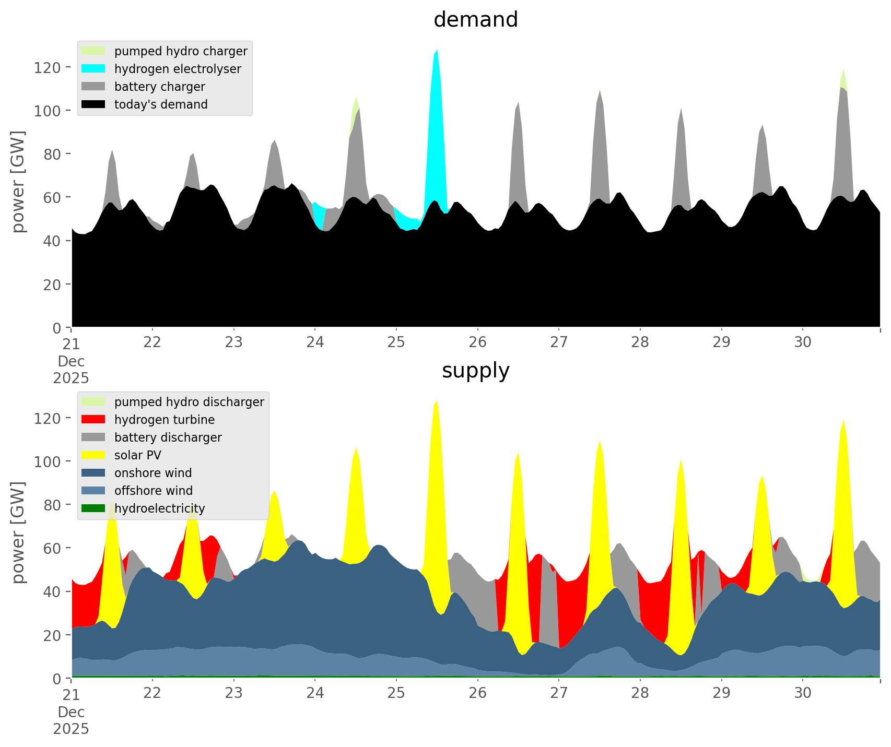The image size is (891, 747).
Task: Click the battery discharger legend label
Action: [x=168, y=437]
